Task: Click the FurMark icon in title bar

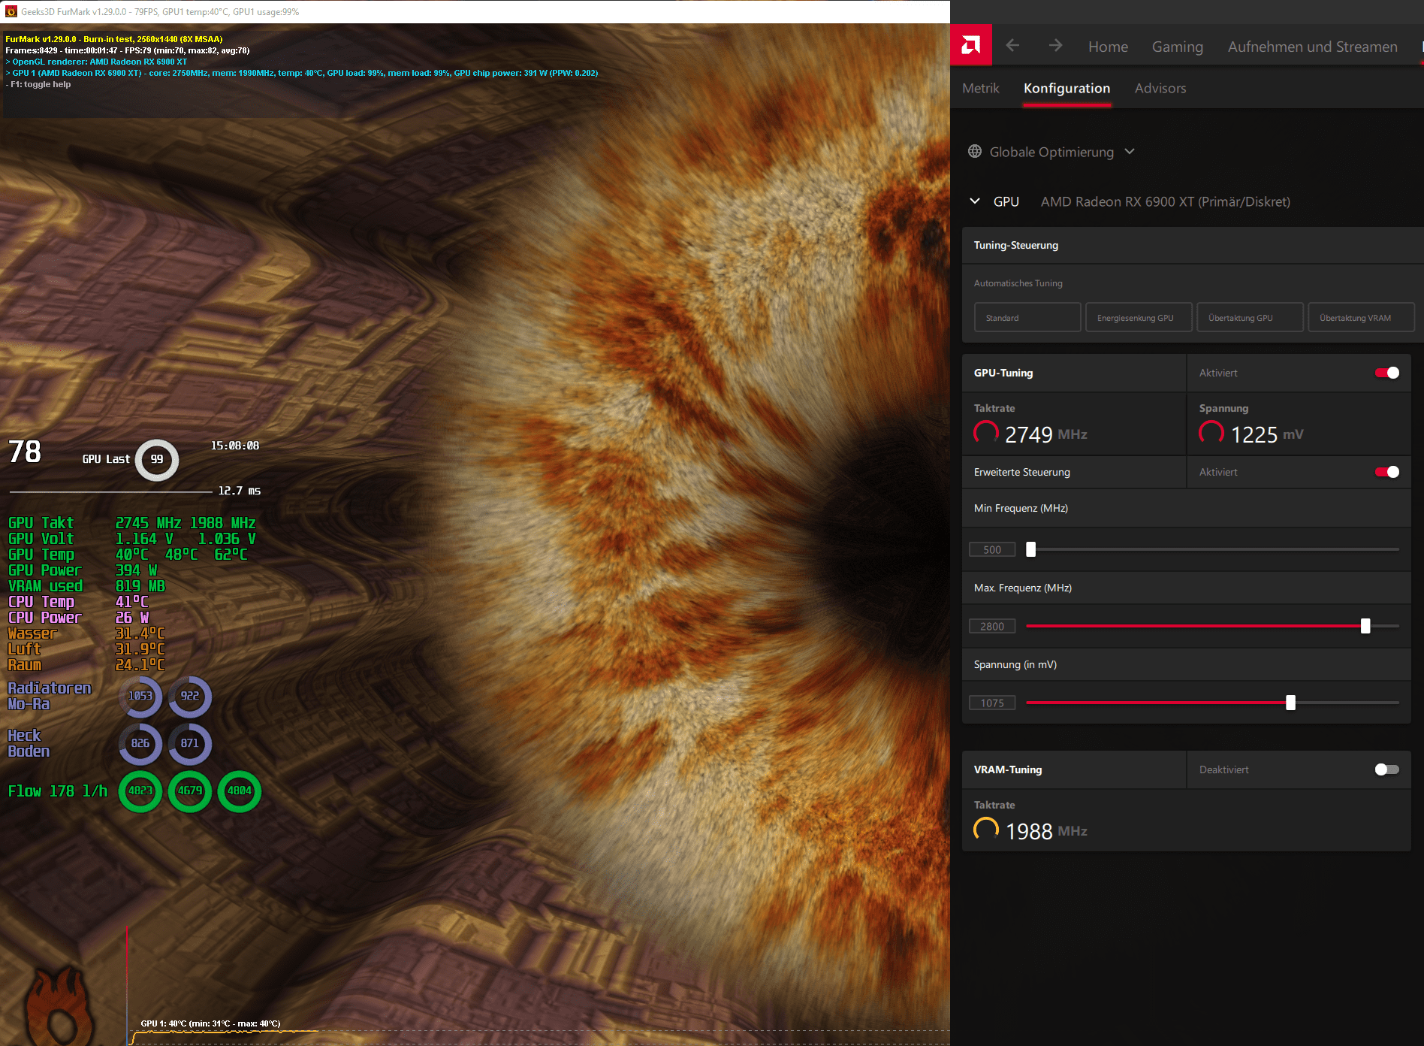Action: 11,11
